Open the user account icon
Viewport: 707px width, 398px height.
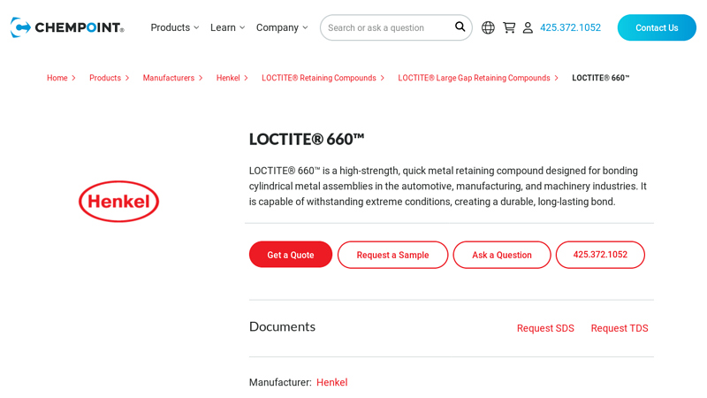[528, 27]
